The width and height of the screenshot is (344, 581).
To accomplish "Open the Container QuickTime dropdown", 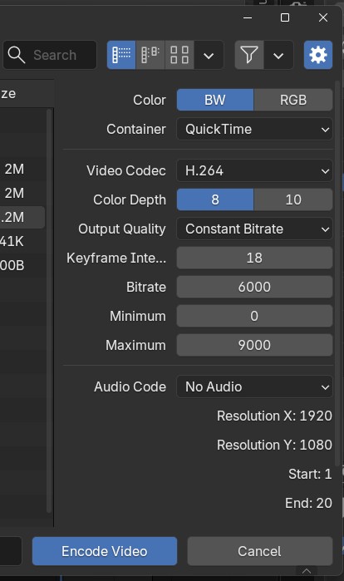I will [x=255, y=129].
